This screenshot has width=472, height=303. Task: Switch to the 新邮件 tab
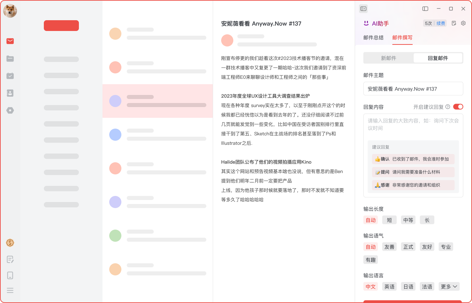[388, 58]
